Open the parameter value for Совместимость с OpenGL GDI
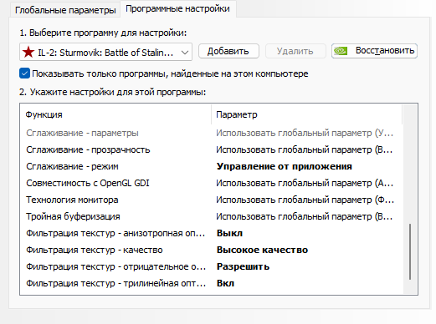The width and height of the screenshot is (436, 324). click(x=305, y=183)
